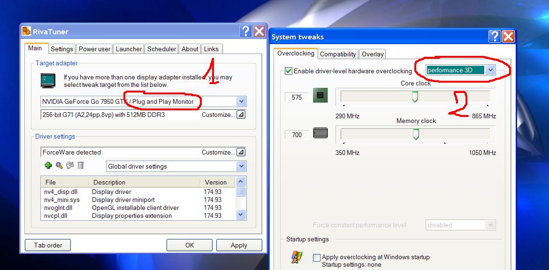This screenshot has height=270, width=549.
Task: Click the OK button in RivaTuner
Action: (x=190, y=245)
